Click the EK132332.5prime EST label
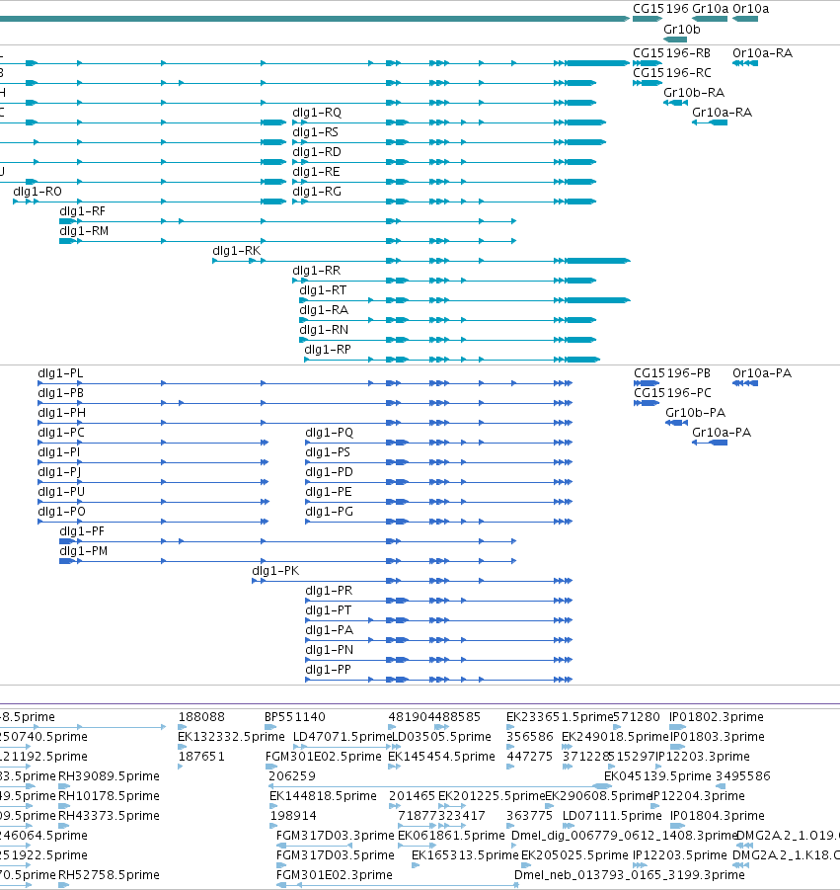The width and height of the screenshot is (840, 890). click(x=231, y=737)
